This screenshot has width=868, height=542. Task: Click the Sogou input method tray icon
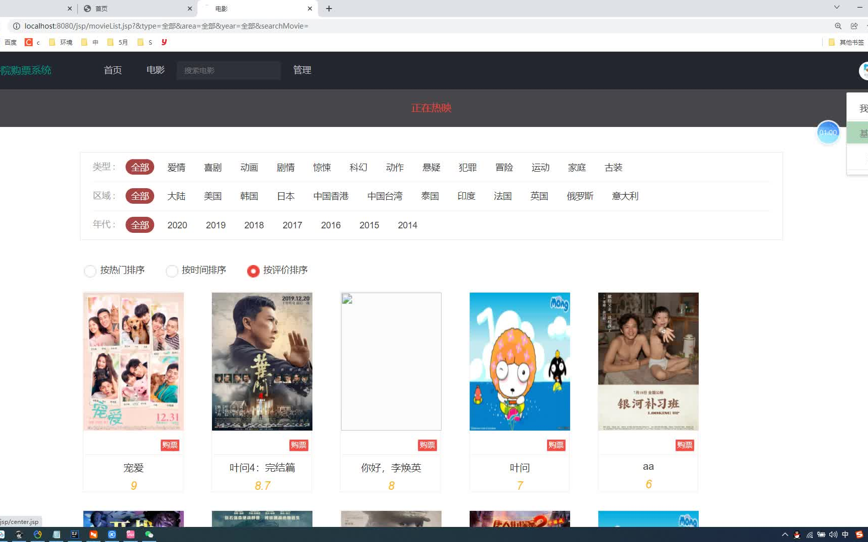tap(859, 534)
